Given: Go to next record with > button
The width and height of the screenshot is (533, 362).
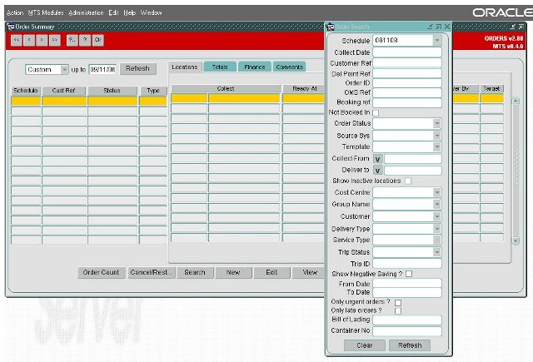Looking at the screenshot, I should click(x=42, y=40).
